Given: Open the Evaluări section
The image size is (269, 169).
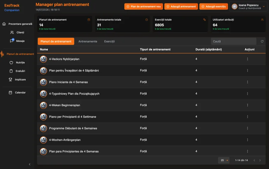Looking at the screenshot, I should 17,71.
